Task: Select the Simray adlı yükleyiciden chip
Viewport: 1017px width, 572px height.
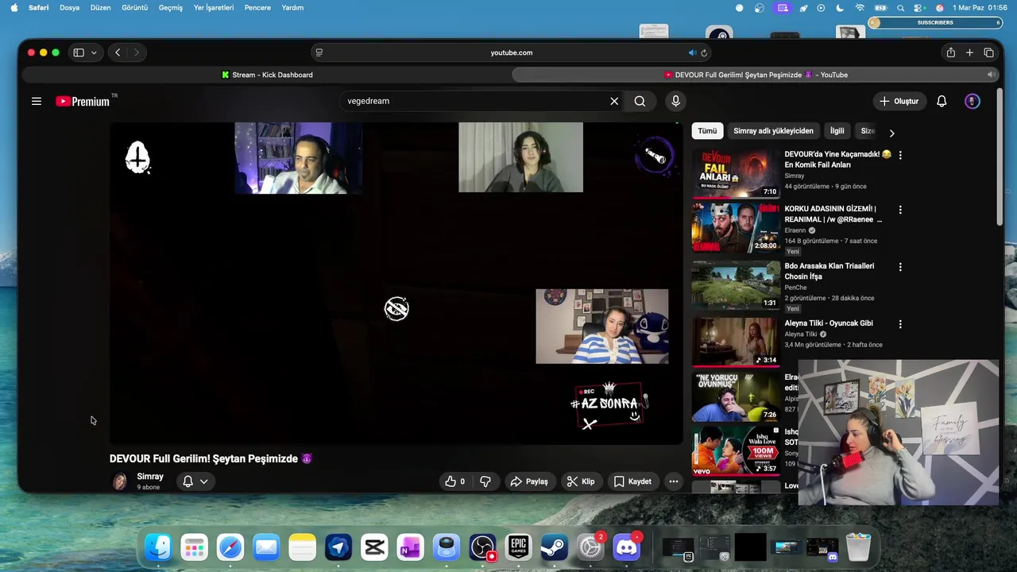Action: click(x=773, y=131)
